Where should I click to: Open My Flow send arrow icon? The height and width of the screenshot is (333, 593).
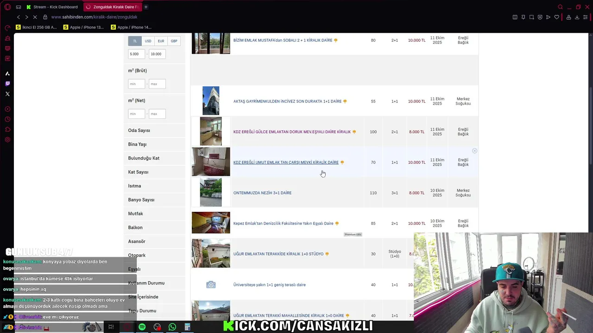click(548, 17)
